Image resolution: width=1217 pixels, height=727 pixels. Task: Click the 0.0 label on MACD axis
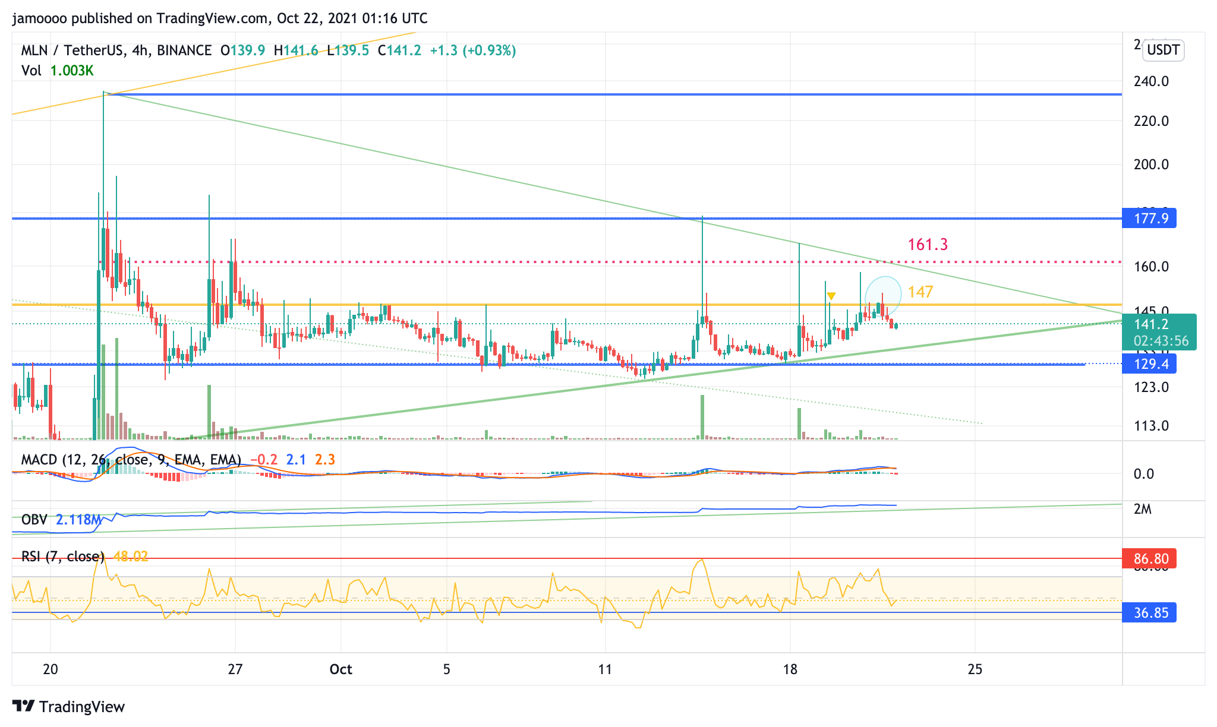(1144, 474)
